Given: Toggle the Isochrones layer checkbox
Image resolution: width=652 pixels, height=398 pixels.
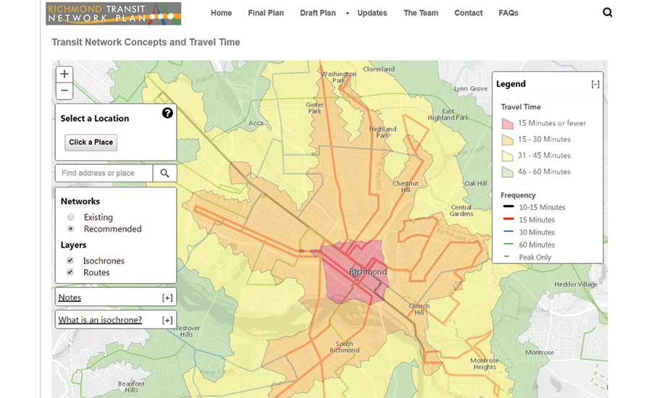Looking at the screenshot, I should point(70,261).
